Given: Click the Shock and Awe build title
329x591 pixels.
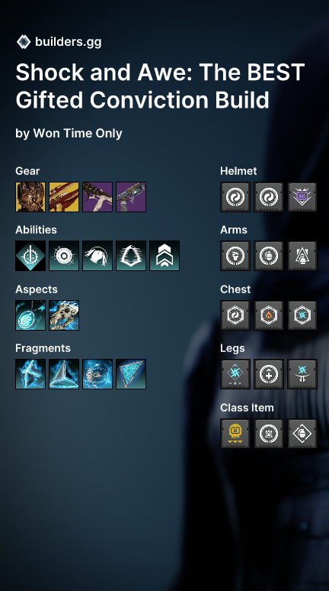Looking at the screenshot, I should click(x=160, y=86).
